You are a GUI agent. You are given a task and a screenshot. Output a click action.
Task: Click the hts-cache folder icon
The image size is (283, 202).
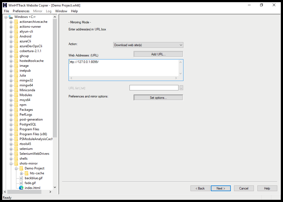[27, 173]
